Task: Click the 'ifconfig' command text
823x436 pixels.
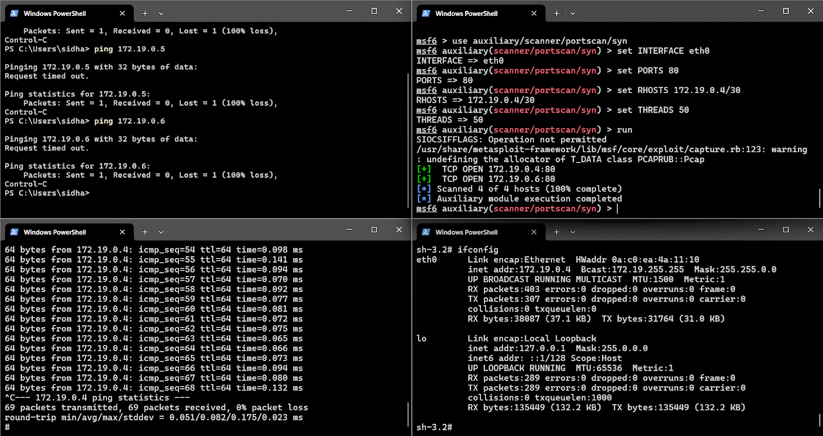Action: 478,250
